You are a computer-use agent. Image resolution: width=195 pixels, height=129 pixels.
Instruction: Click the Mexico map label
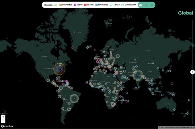pyautogui.click(x=46, y=78)
